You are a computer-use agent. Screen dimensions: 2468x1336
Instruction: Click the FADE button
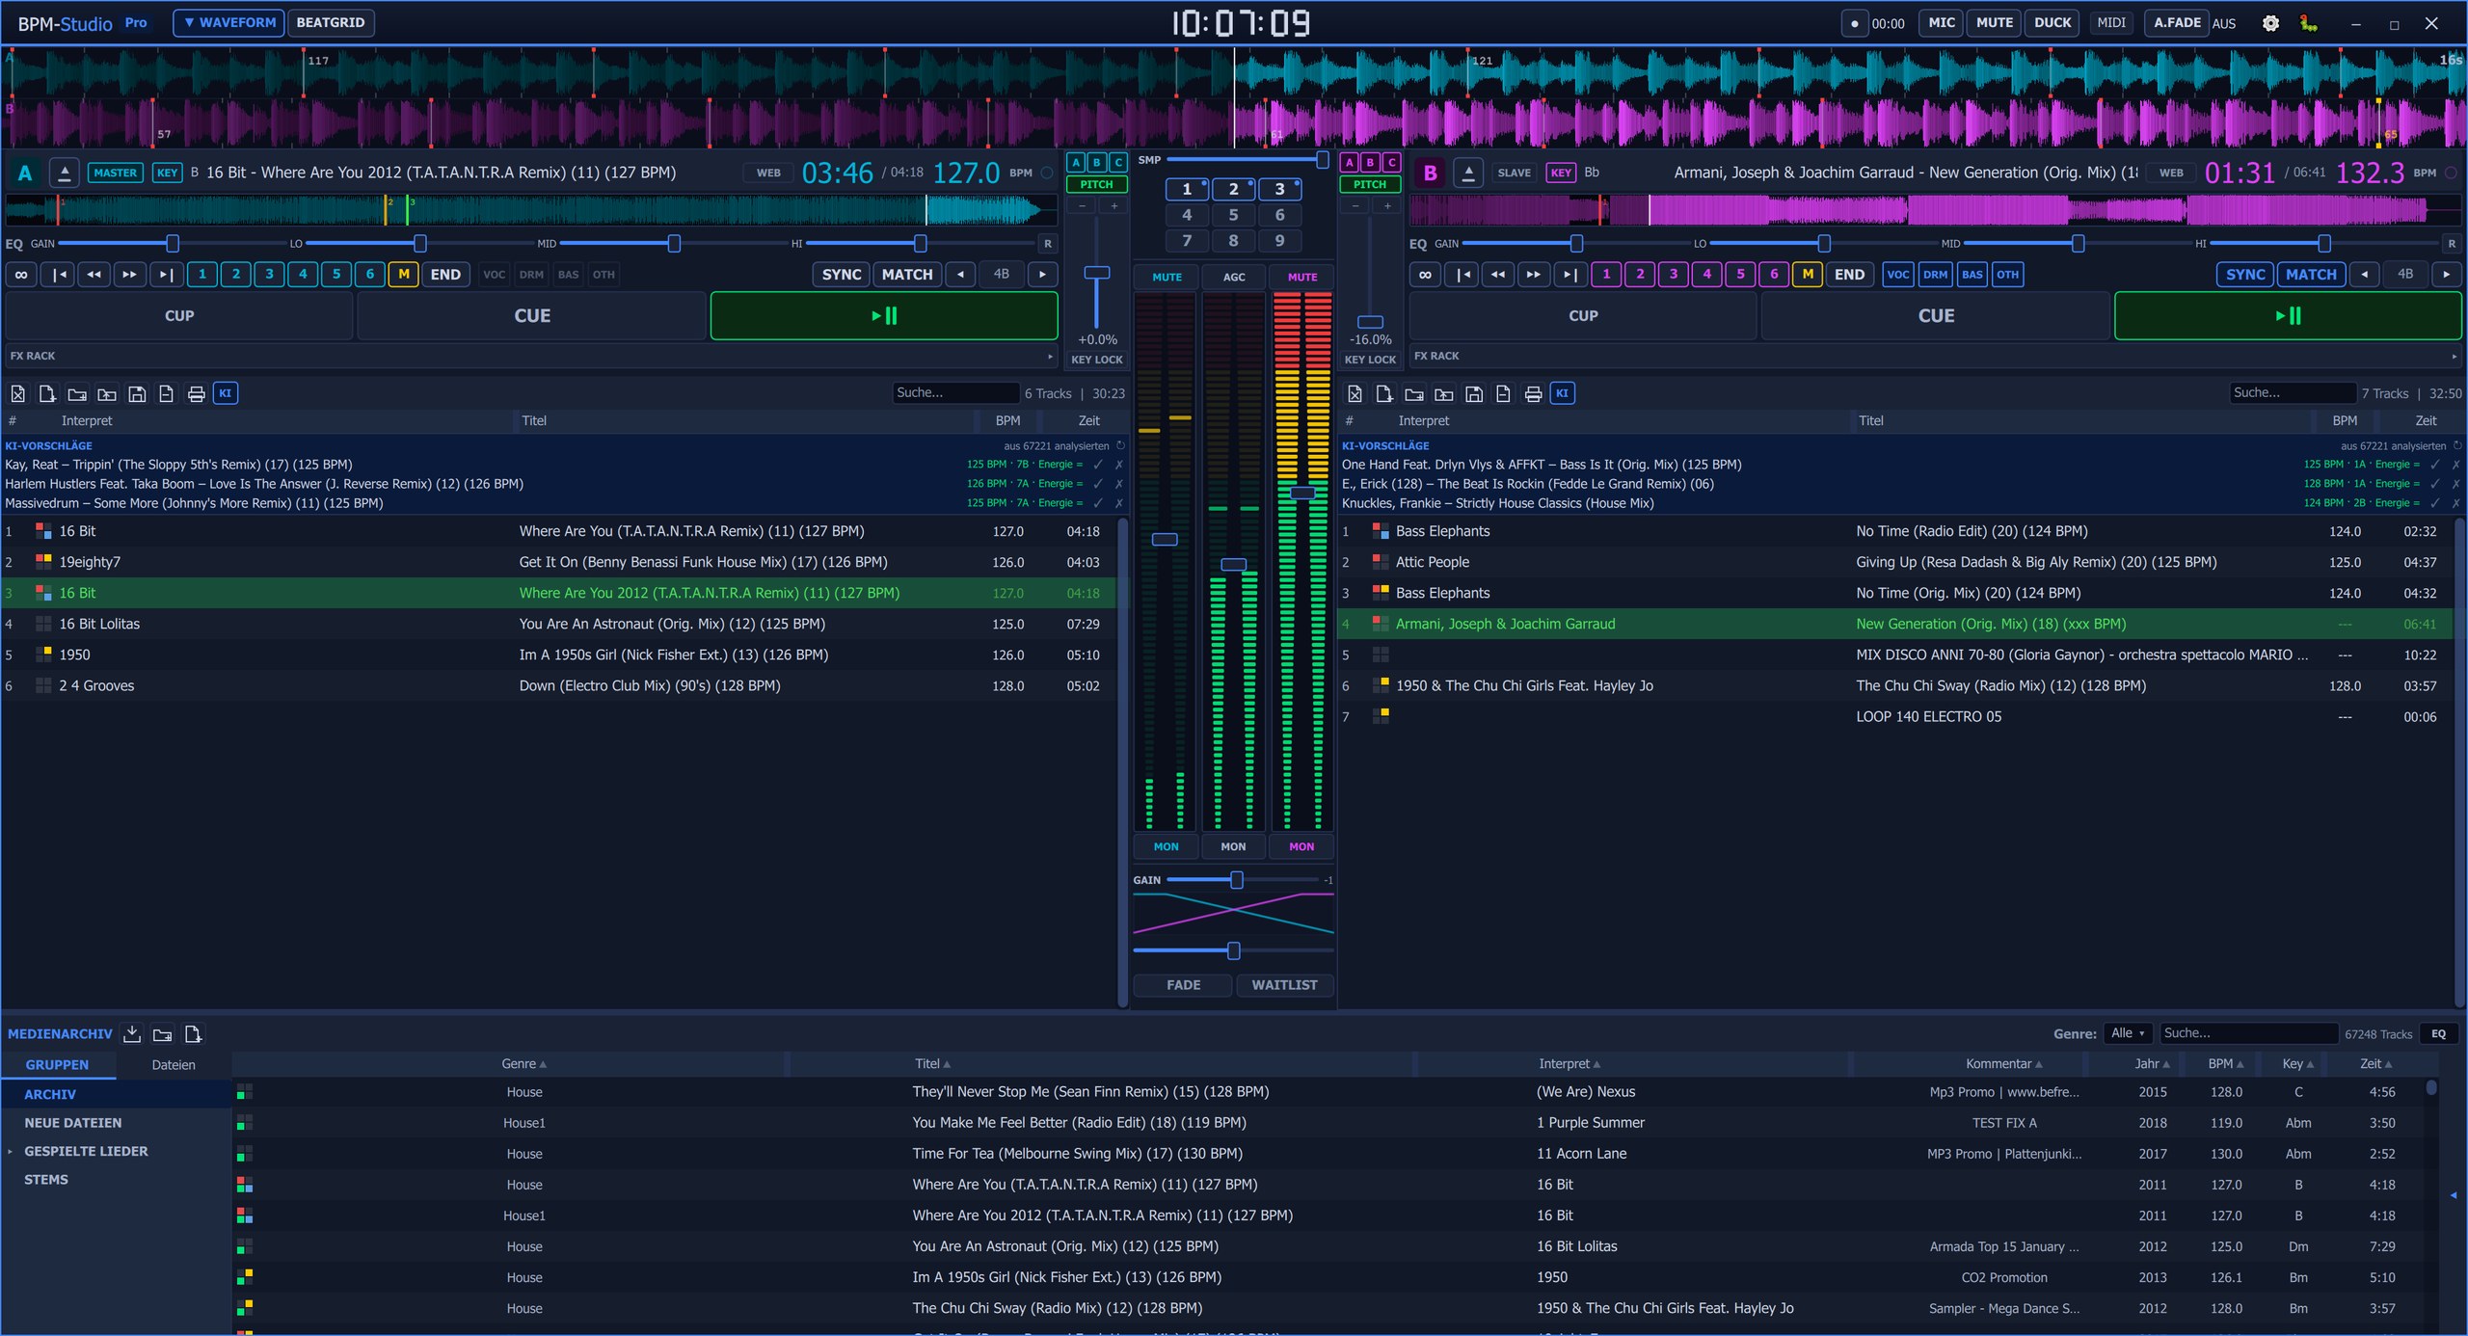pyautogui.click(x=1183, y=985)
